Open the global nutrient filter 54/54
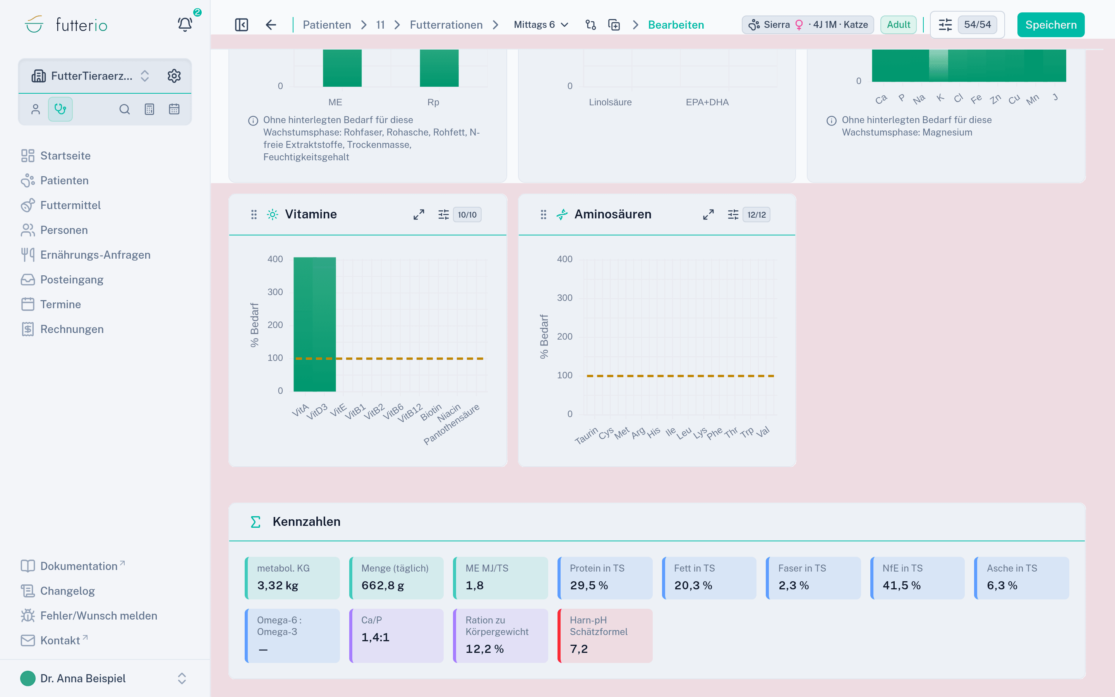The width and height of the screenshot is (1115, 697). pyautogui.click(x=967, y=25)
